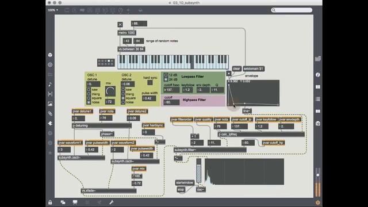
Task: Click the object box icon in top toolbar
Action: point(67,10)
